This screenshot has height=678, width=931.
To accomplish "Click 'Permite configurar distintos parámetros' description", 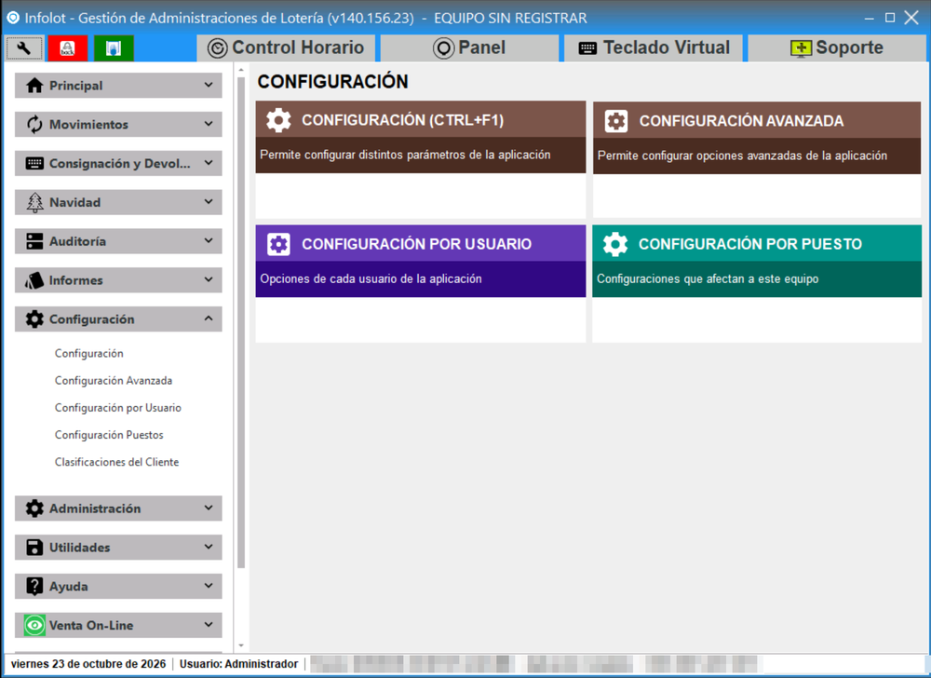I will (405, 155).
